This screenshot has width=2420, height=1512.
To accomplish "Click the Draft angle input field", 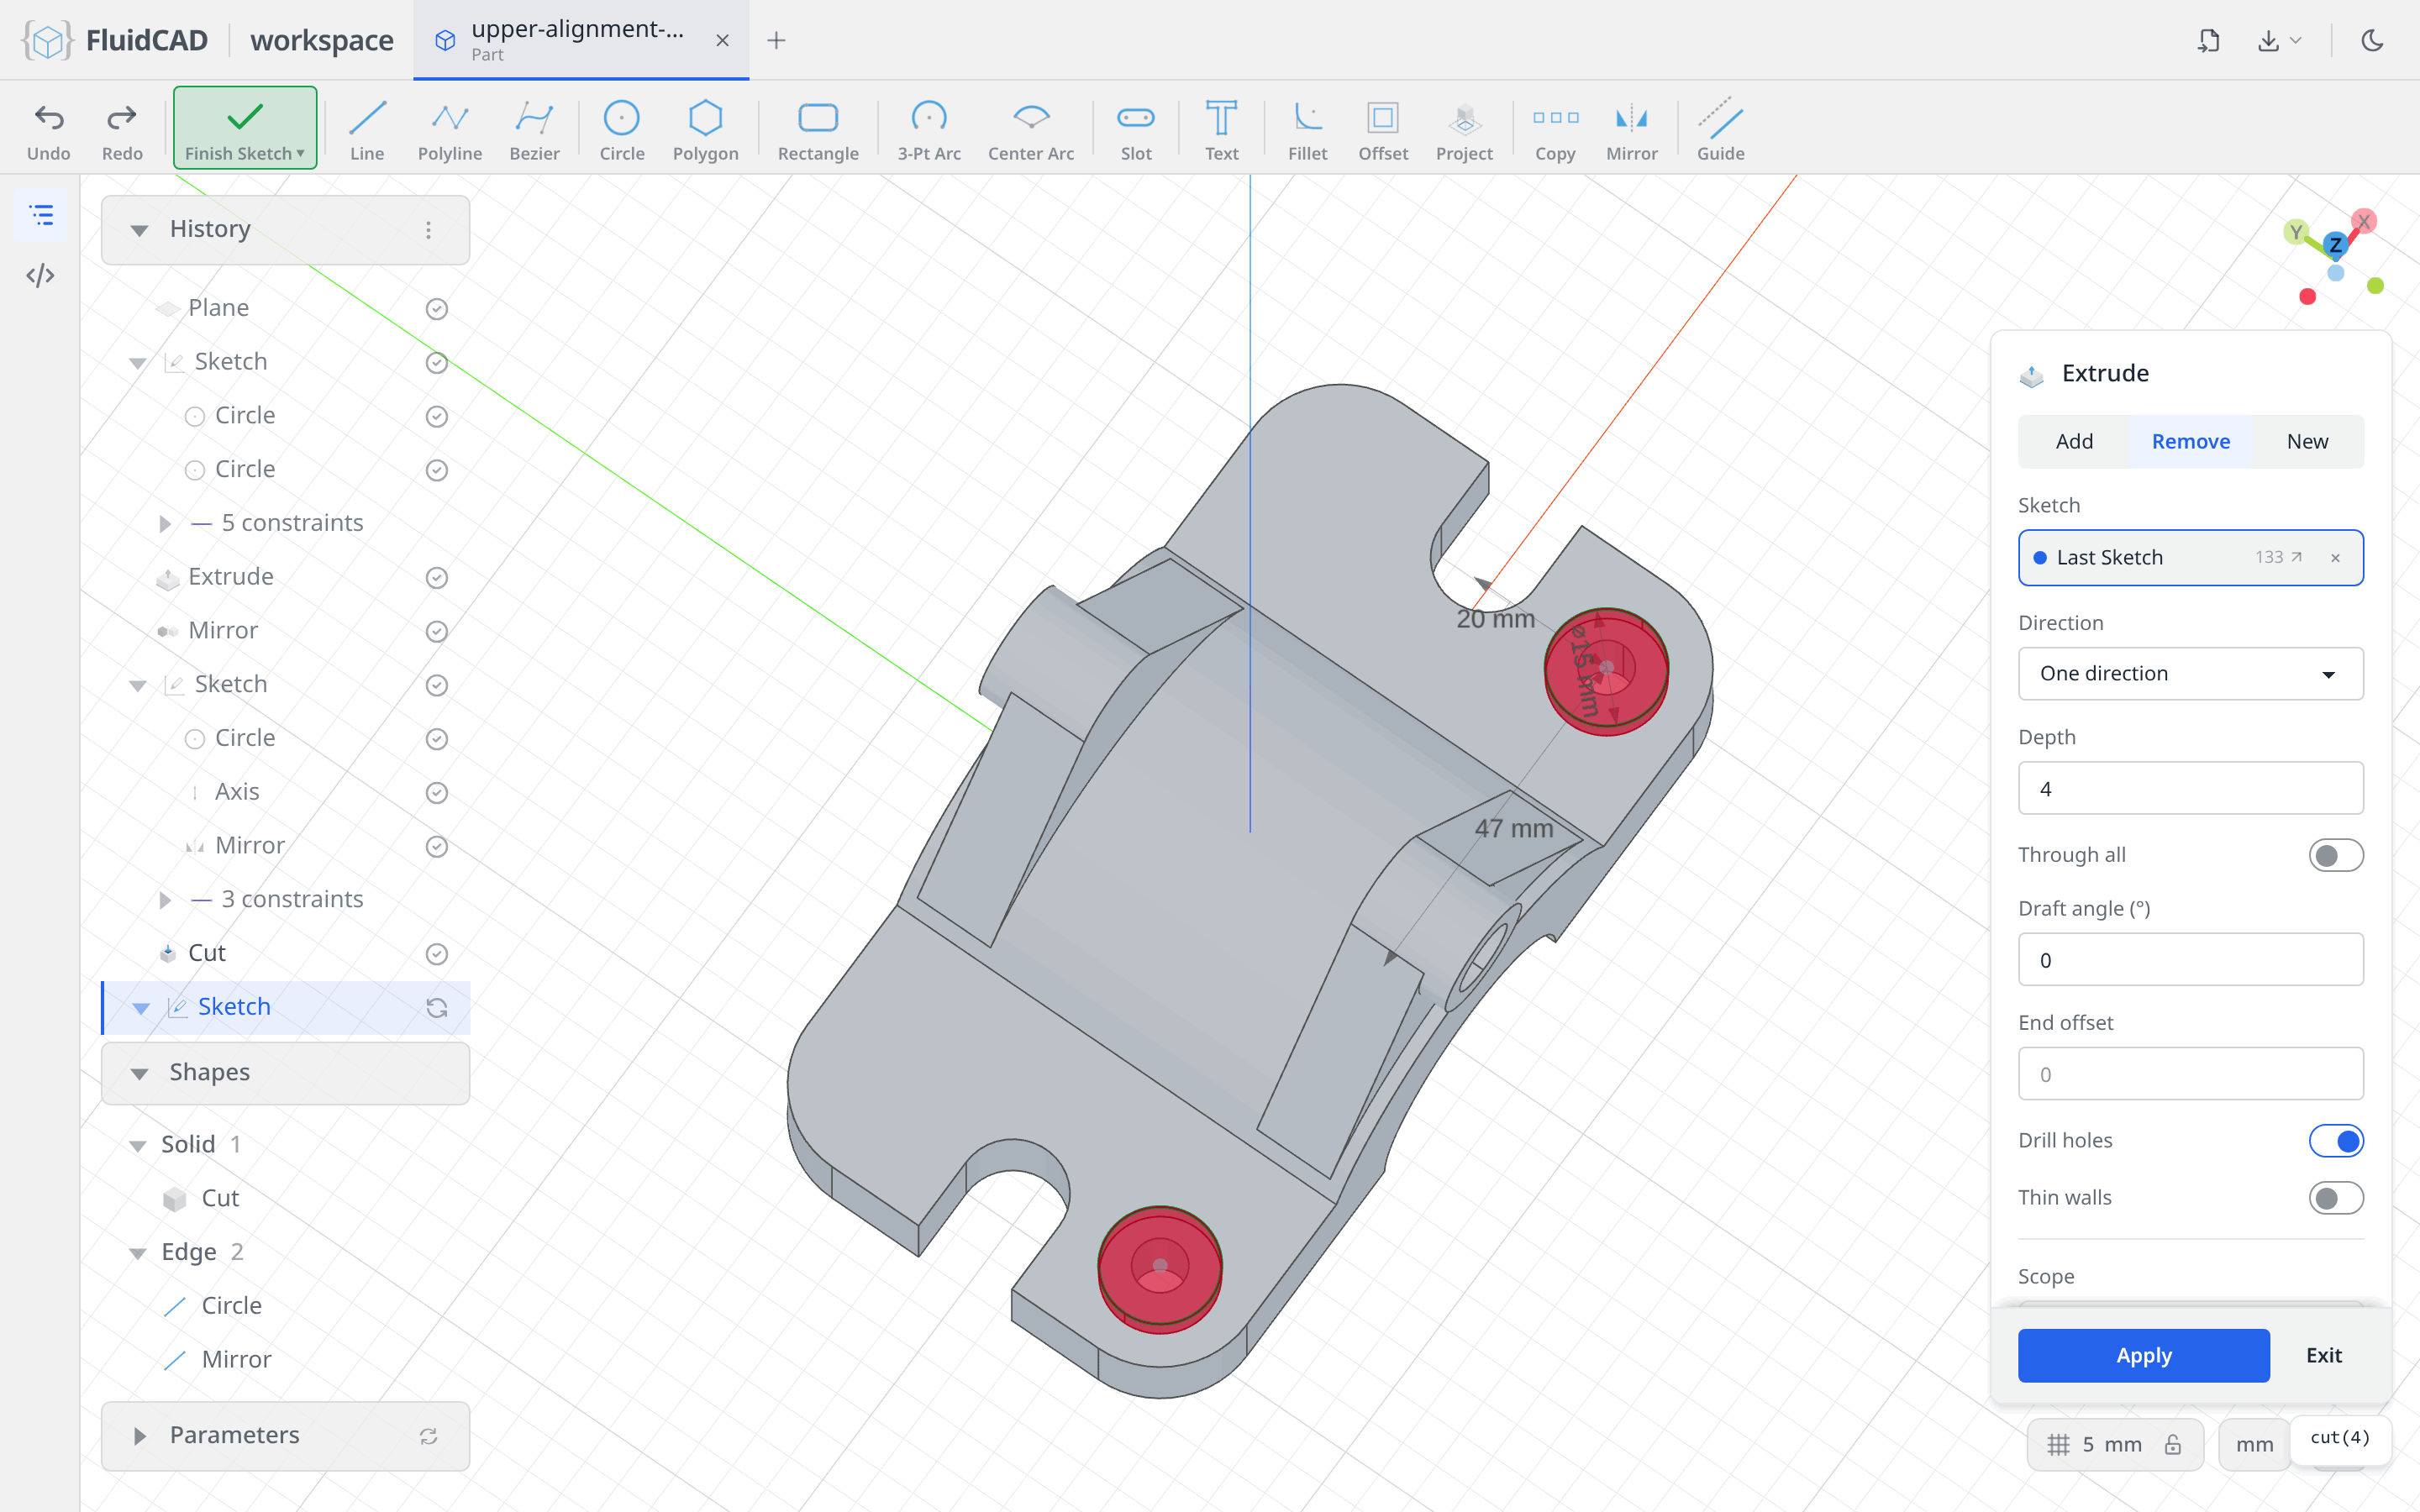I will pyautogui.click(x=2190, y=960).
